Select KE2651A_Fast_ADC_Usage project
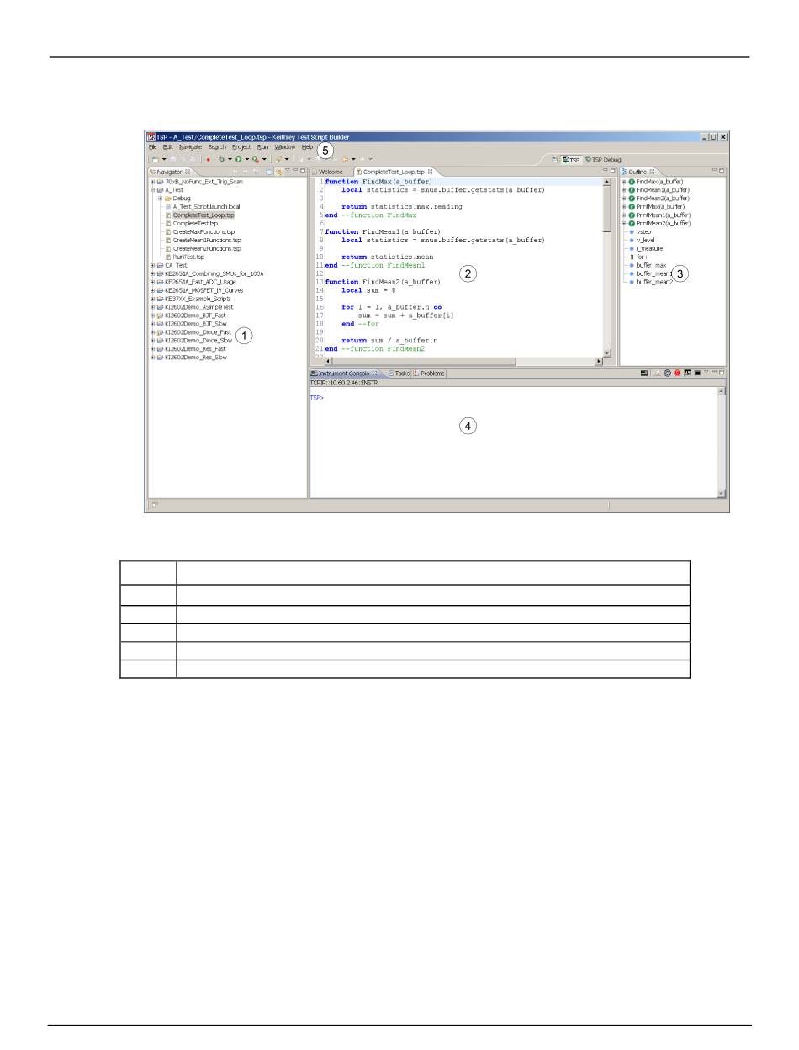The image size is (799, 1050). click(x=200, y=282)
